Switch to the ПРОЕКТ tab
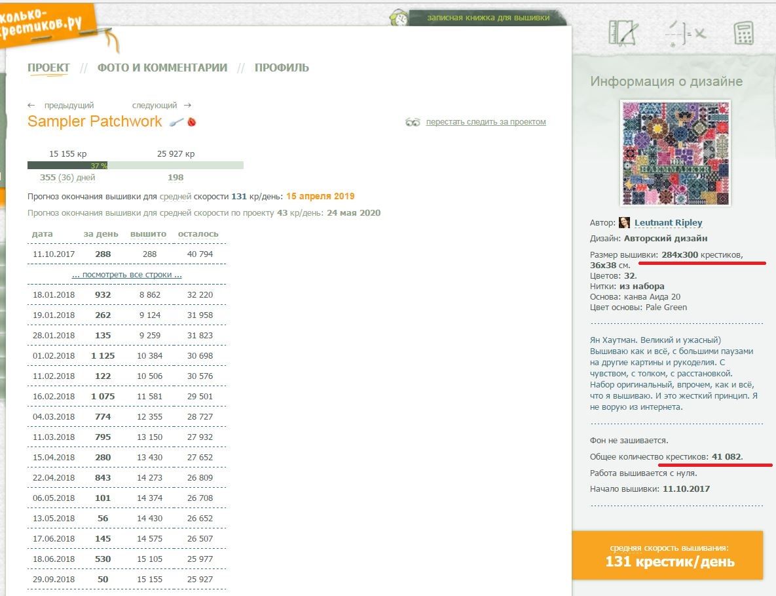776x596 pixels. [48, 68]
